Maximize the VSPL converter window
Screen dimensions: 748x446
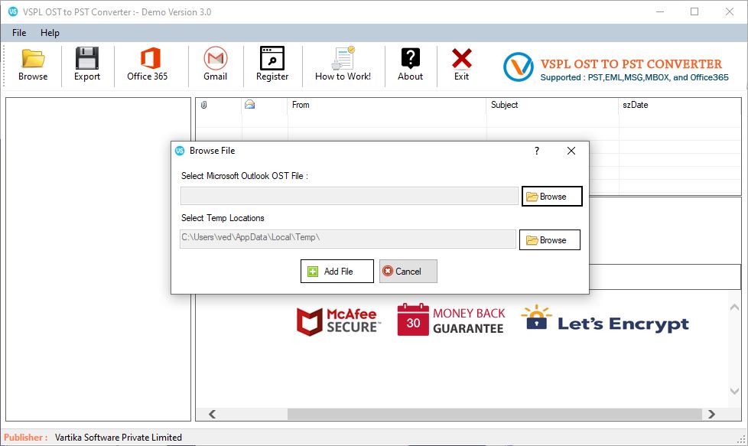[x=694, y=12]
